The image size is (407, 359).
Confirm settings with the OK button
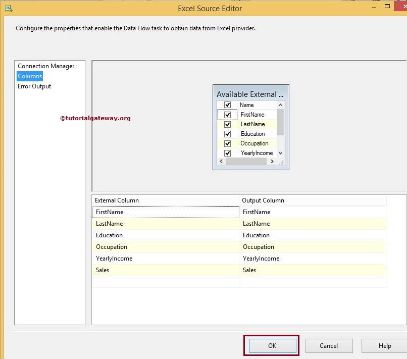272,346
